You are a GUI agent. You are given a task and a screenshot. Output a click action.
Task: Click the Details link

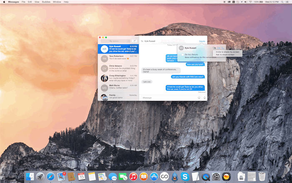pyautogui.click(x=202, y=41)
